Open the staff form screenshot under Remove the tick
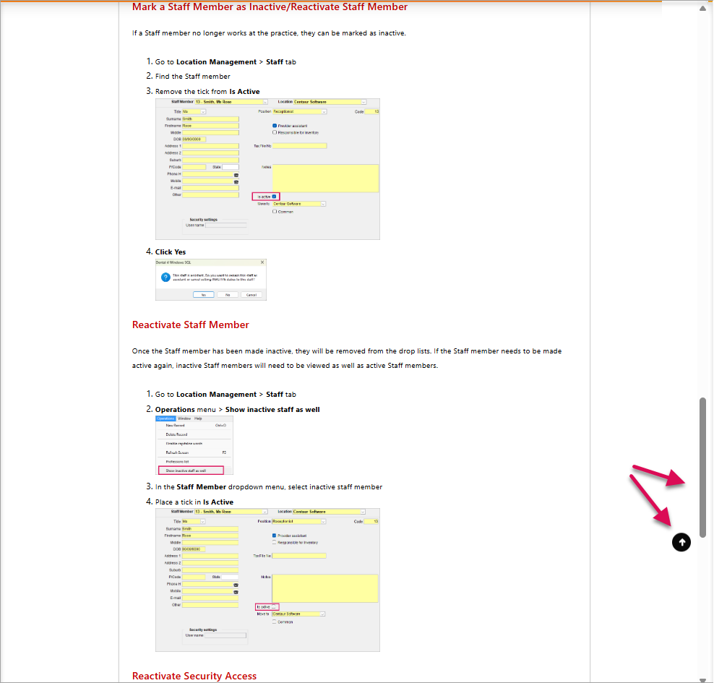714x683 pixels. point(267,169)
